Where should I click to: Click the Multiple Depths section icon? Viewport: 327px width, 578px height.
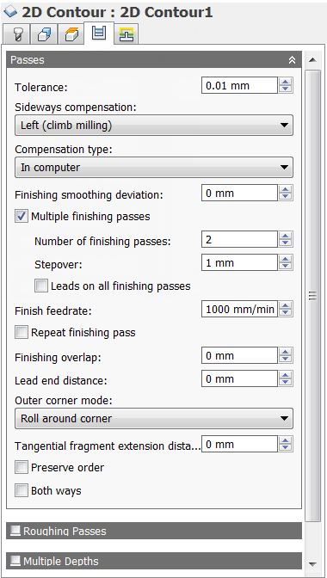click(15, 561)
